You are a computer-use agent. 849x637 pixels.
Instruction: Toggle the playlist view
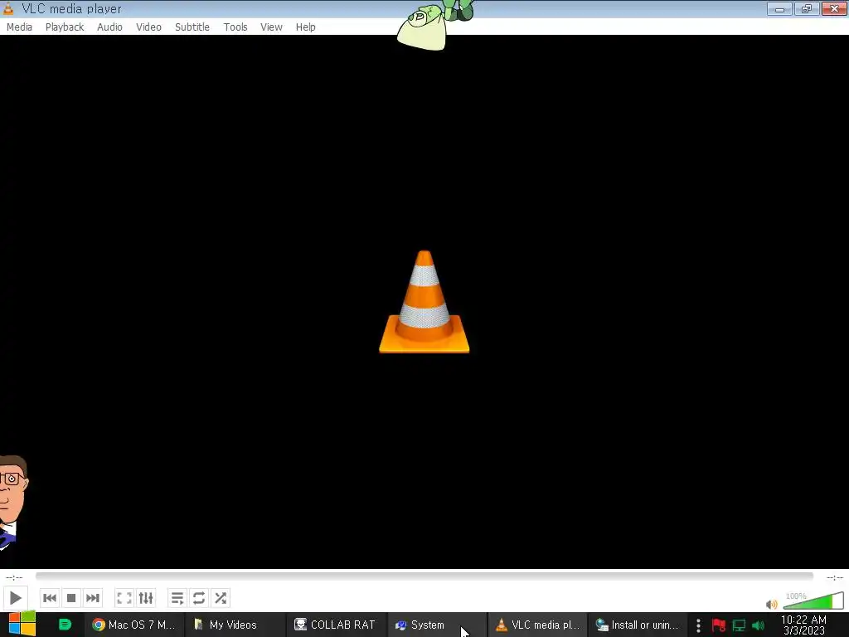click(x=177, y=598)
